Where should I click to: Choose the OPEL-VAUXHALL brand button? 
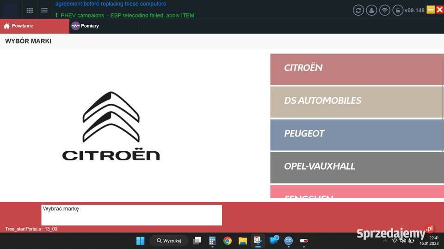[357, 168]
